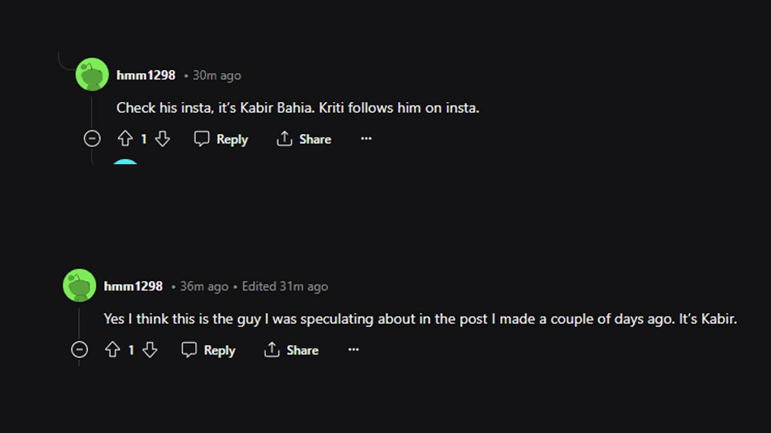Downvote the "Check his insta" comment
Viewport: 771px width, 433px height.
[163, 139]
